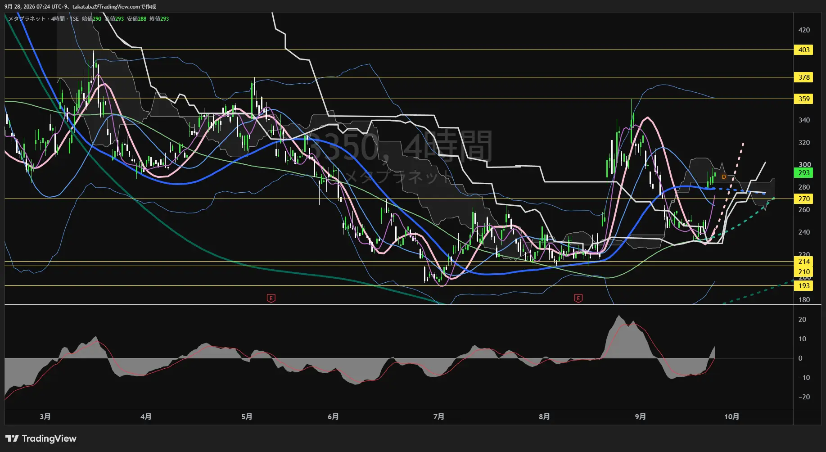Click the 320 price scale value

tap(804, 143)
